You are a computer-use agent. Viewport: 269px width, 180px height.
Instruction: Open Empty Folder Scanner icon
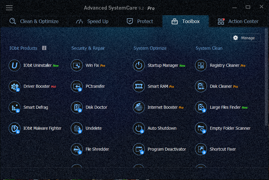click(x=201, y=128)
